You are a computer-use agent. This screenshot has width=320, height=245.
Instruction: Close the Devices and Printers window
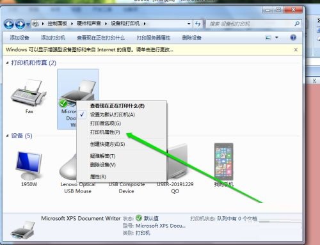click(293, 10)
